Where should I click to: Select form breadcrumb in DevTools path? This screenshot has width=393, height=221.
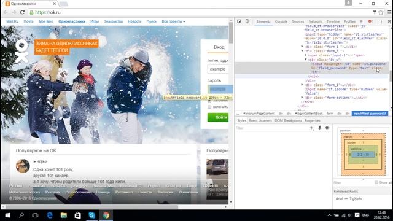click(330, 114)
